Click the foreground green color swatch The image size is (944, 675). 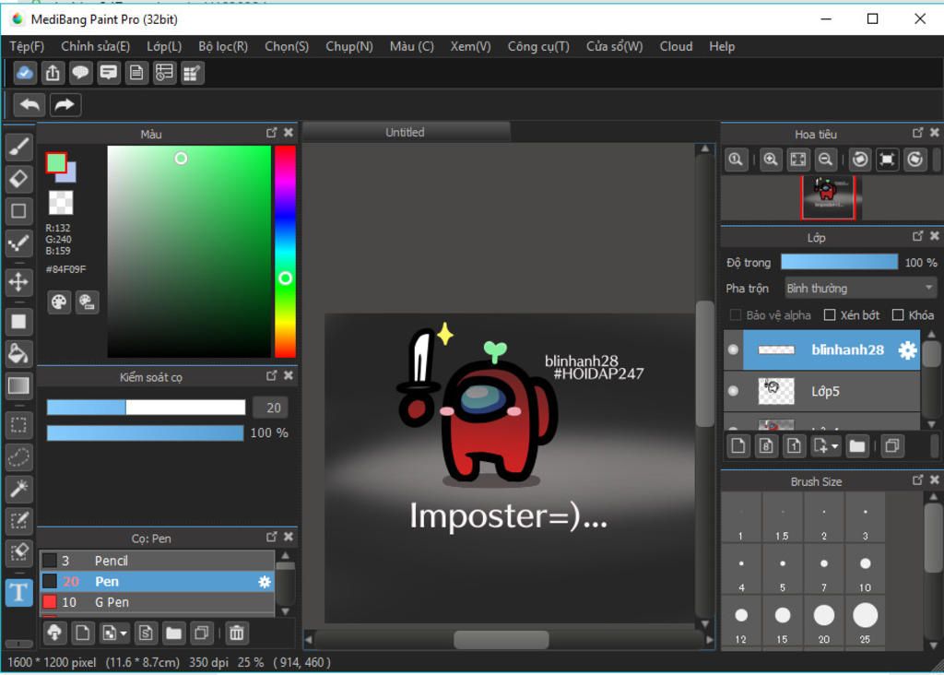pyautogui.click(x=56, y=162)
